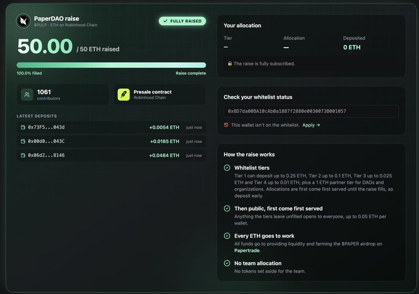
Task: Click the +0.0484 ETH deposit amount
Action: coord(164,155)
